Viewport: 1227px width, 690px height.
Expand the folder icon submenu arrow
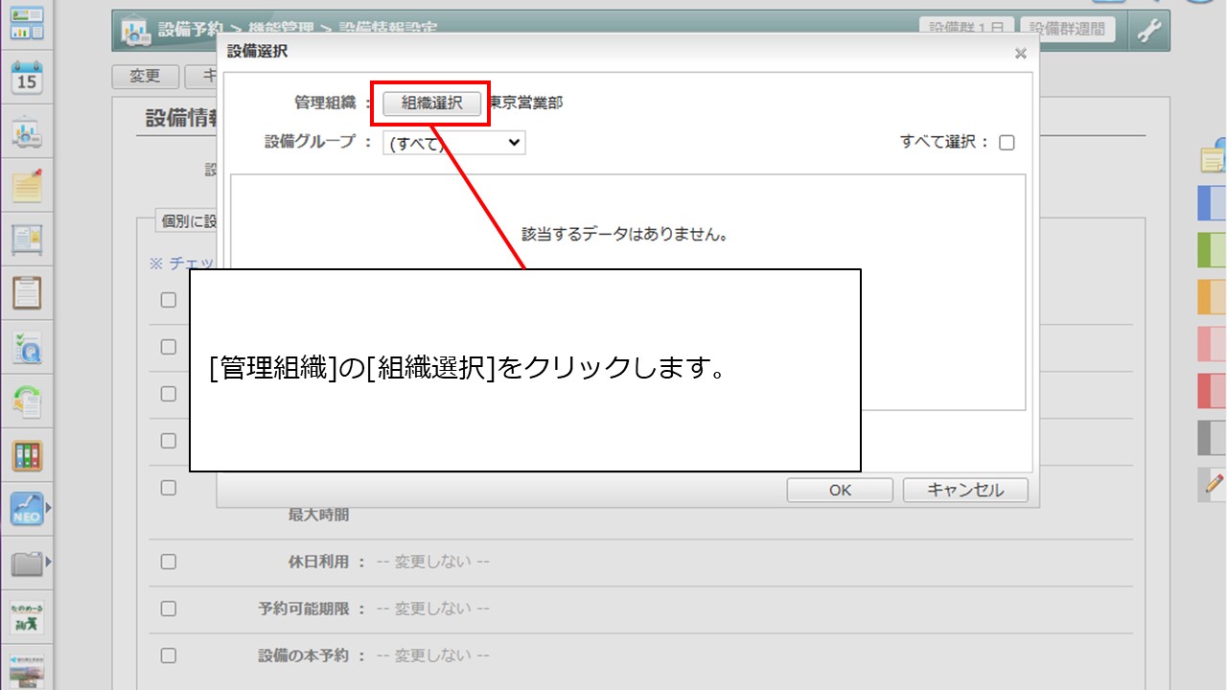point(49,563)
